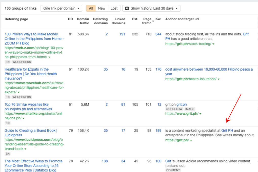Sort by Linked domains column header
Viewport: 258px width, 172px height.
pos(118,21)
